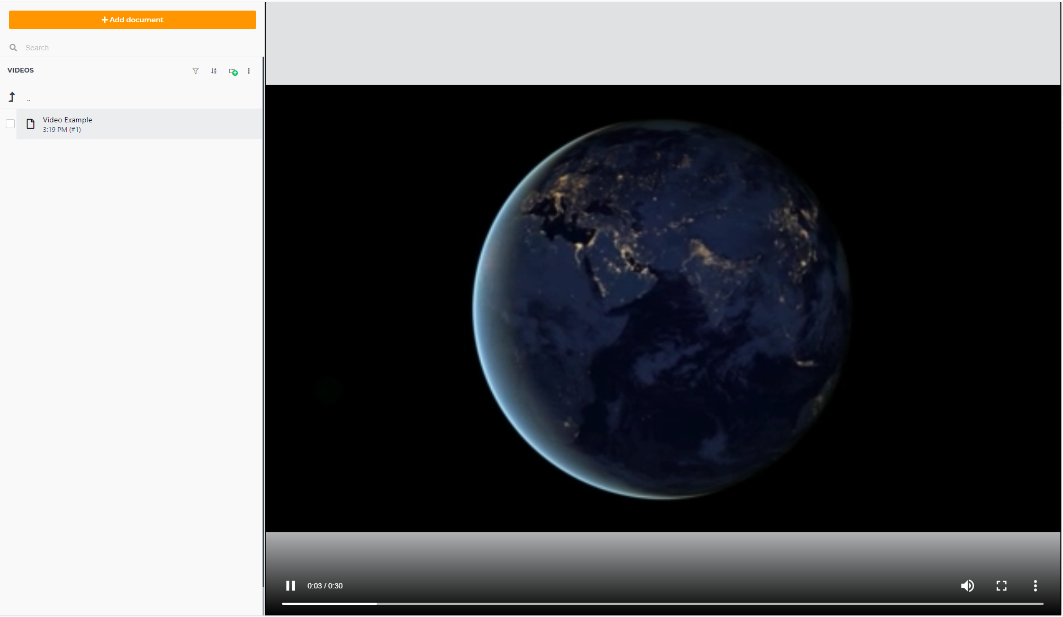1063x617 pixels.
Task: Pause the video playback
Action: pyautogui.click(x=291, y=586)
